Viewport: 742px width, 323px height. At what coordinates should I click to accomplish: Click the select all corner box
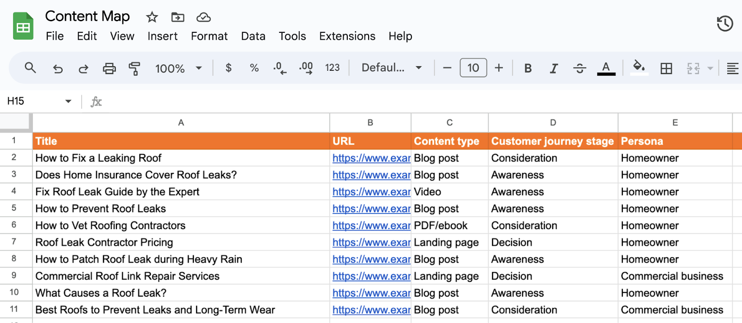click(15, 122)
